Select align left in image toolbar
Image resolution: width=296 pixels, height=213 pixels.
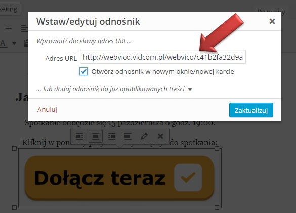(79, 136)
